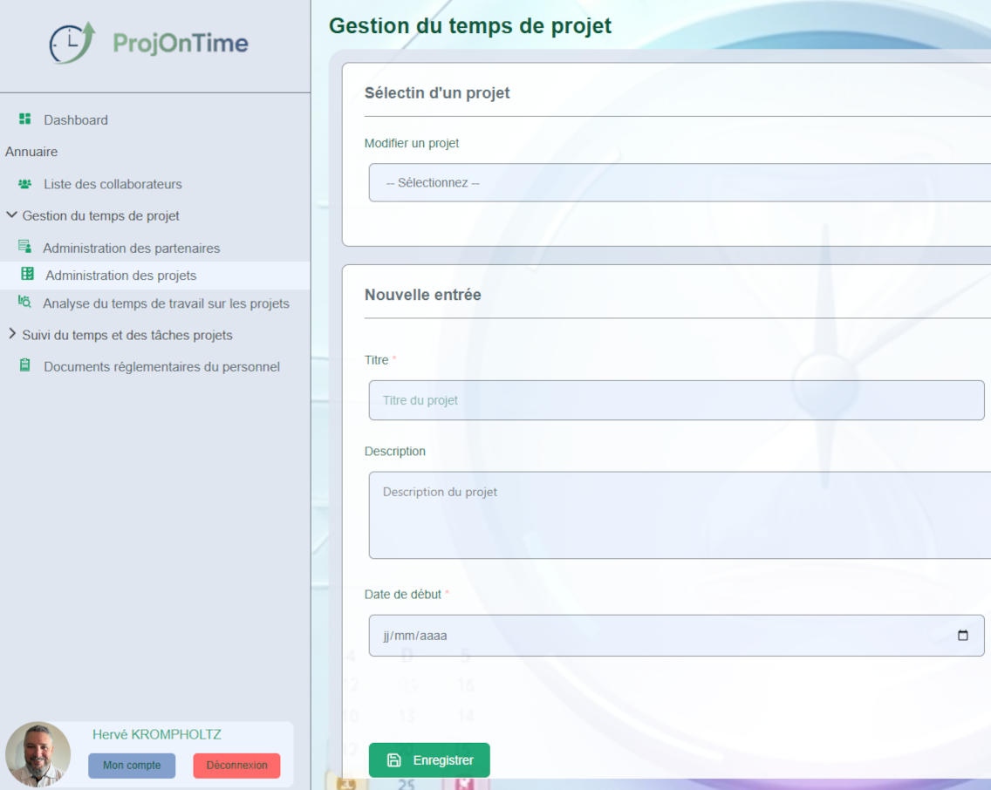Click the Administration des projets icon
The height and width of the screenshot is (790, 991).
27,275
